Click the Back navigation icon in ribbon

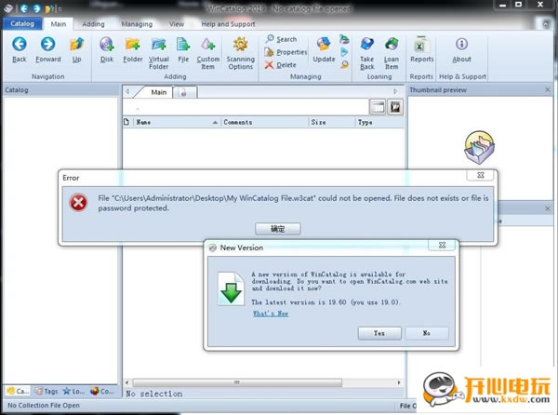click(20, 44)
